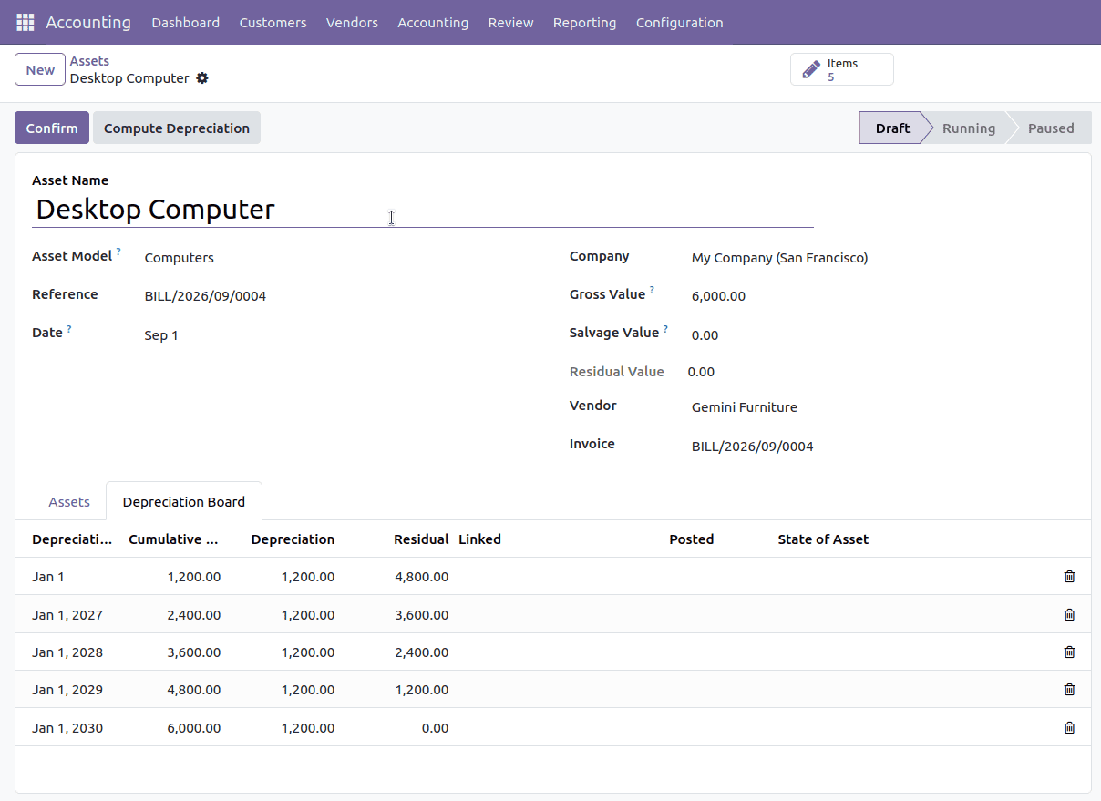Image resolution: width=1101 pixels, height=801 pixels.
Task: Select the Depreciation Board tab
Action: pyautogui.click(x=184, y=502)
